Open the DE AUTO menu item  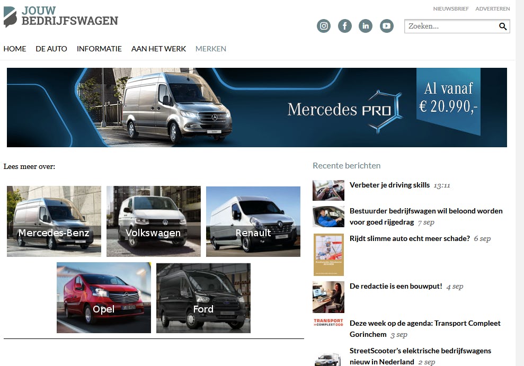51,49
